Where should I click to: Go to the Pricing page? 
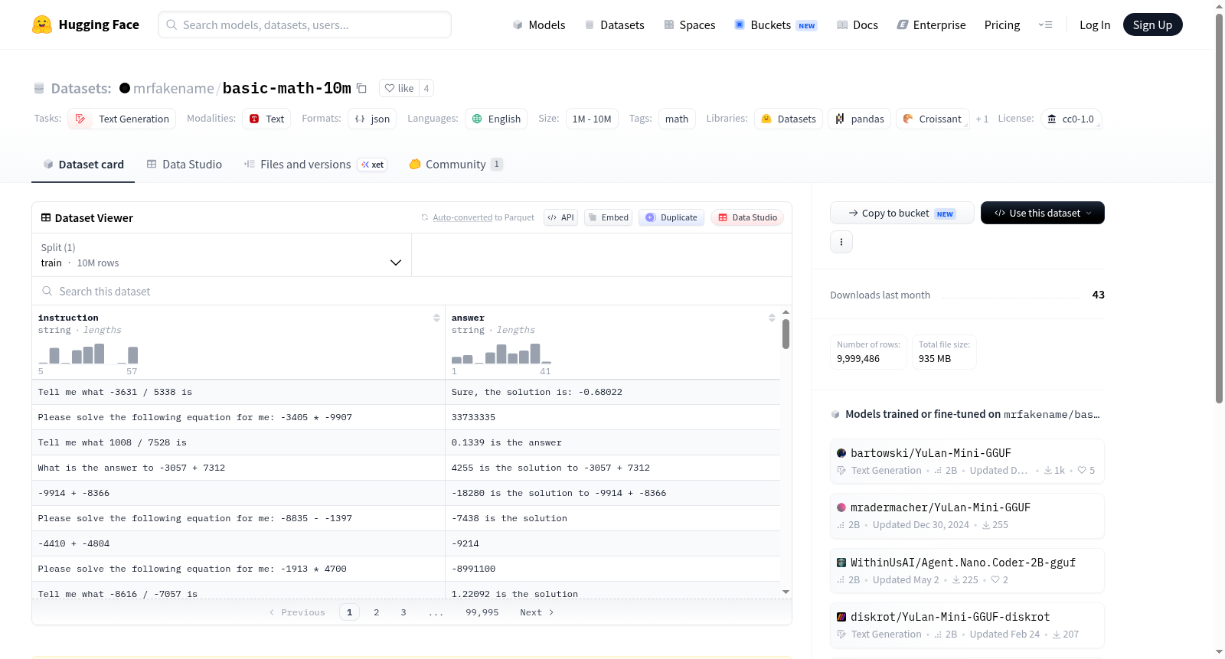[1002, 24]
